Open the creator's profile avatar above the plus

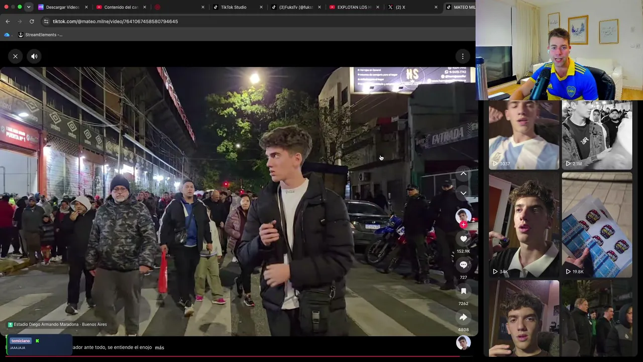pyautogui.click(x=463, y=216)
